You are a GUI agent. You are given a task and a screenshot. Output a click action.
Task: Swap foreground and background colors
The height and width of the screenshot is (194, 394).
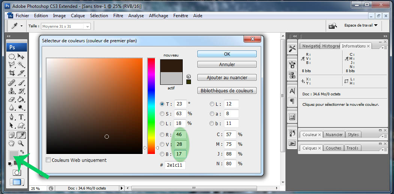pos(23,152)
